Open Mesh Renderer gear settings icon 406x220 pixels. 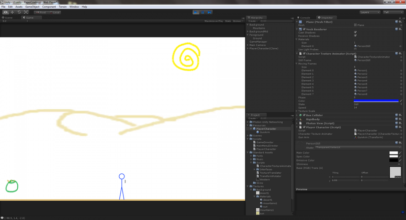(400, 29)
